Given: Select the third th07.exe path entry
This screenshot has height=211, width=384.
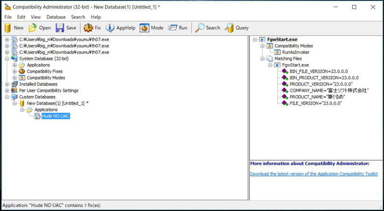Looking at the screenshot, I should point(64,52).
